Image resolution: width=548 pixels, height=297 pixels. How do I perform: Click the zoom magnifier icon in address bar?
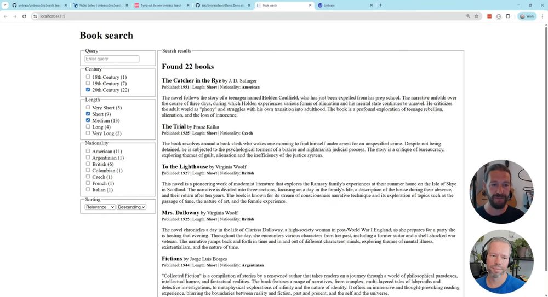[x=469, y=16]
